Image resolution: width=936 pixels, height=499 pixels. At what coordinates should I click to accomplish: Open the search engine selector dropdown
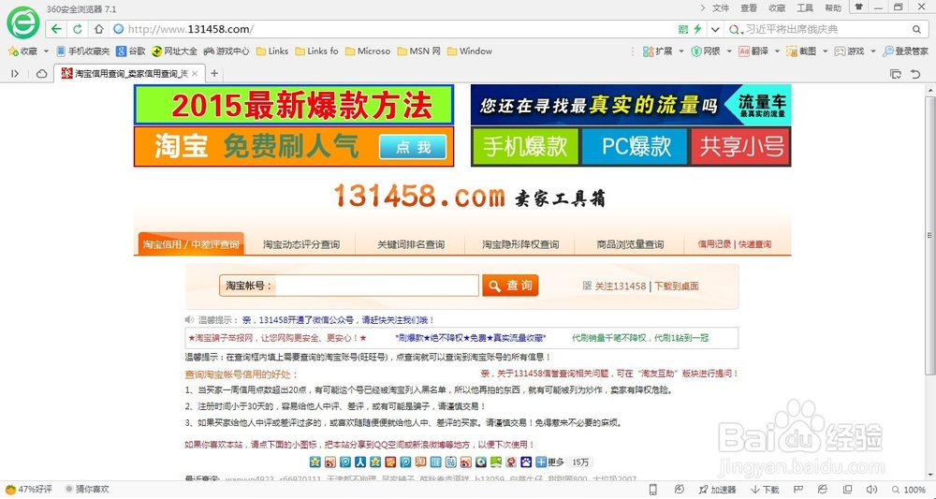pyautogui.click(x=737, y=29)
